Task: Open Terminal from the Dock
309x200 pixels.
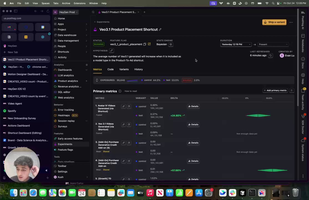Action: (x=252, y=193)
